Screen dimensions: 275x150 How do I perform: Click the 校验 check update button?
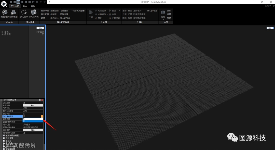point(33,105)
